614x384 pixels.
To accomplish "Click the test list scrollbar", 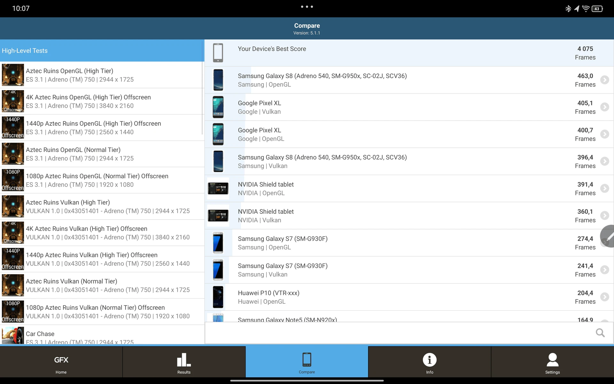I will pyautogui.click(x=202, y=98).
